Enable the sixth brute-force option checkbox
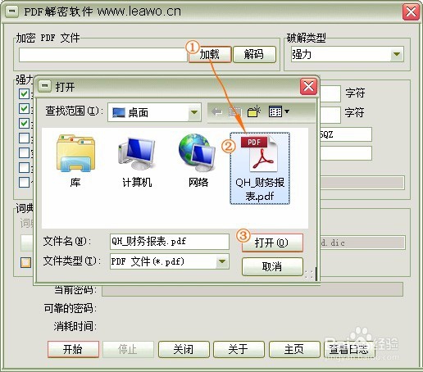Screen dimensions: 423x372 24,167
